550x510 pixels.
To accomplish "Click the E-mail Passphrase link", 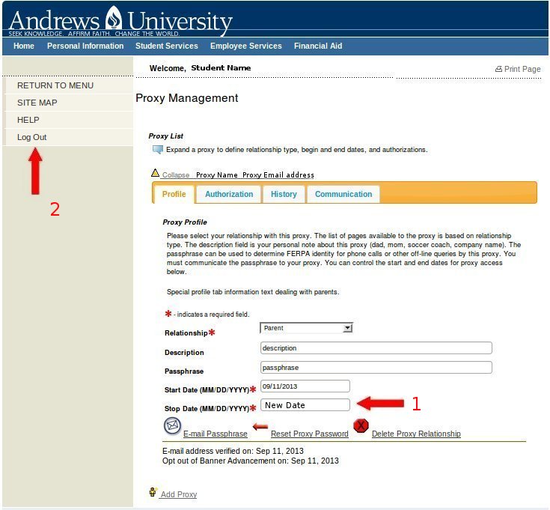I will (216, 434).
